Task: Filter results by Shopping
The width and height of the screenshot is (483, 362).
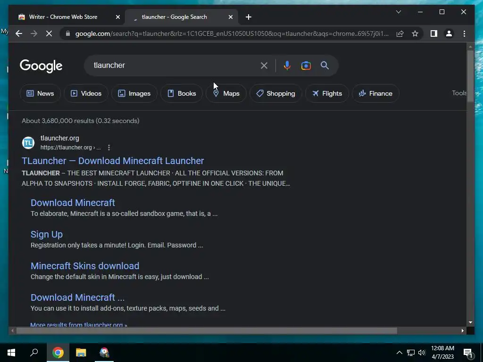Action: tap(275, 93)
